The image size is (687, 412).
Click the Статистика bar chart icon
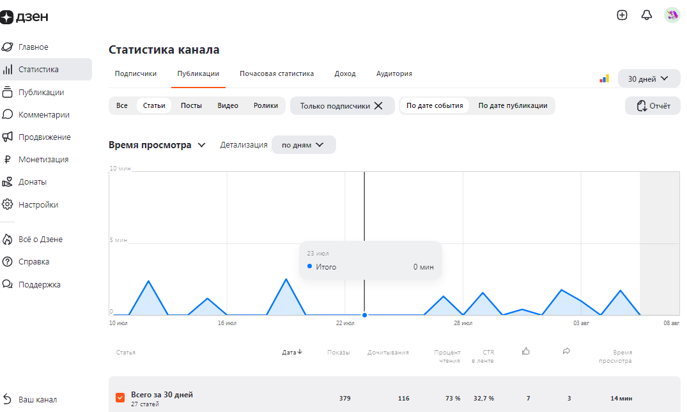pyautogui.click(x=8, y=69)
